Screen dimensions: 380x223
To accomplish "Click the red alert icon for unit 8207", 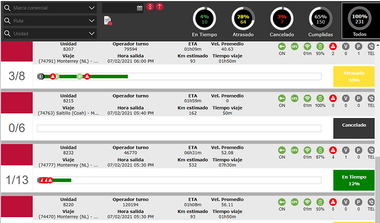I will (x=333, y=46).
